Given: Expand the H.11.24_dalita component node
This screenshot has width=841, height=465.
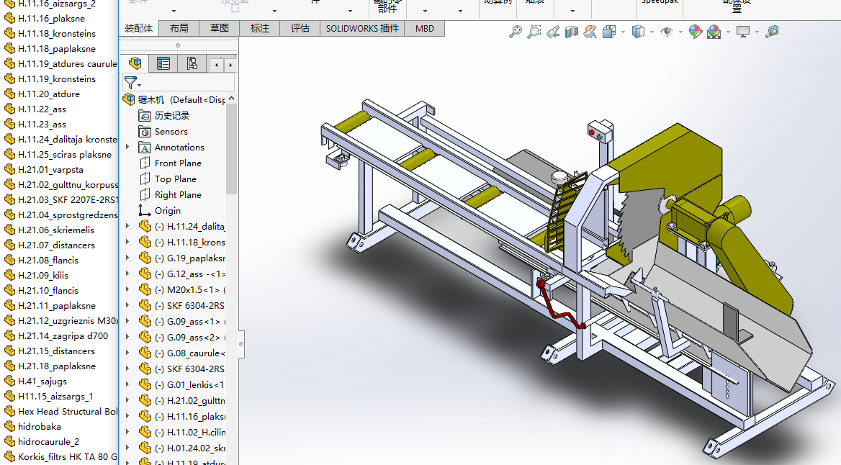Looking at the screenshot, I should click(x=127, y=226).
